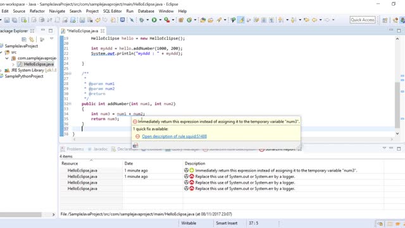Select the HelloEclipse.java editor tab
The image size is (405, 228).
pos(82,31)
